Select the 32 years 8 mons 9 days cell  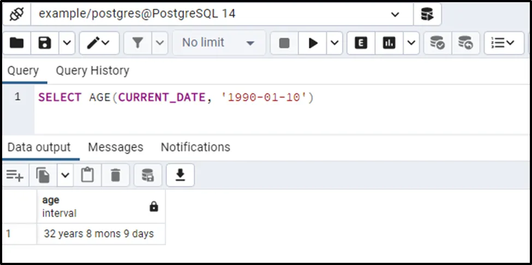[x=99, y=234]
